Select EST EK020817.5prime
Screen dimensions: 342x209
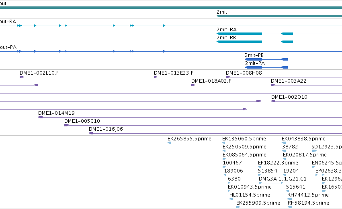point(305,155)
